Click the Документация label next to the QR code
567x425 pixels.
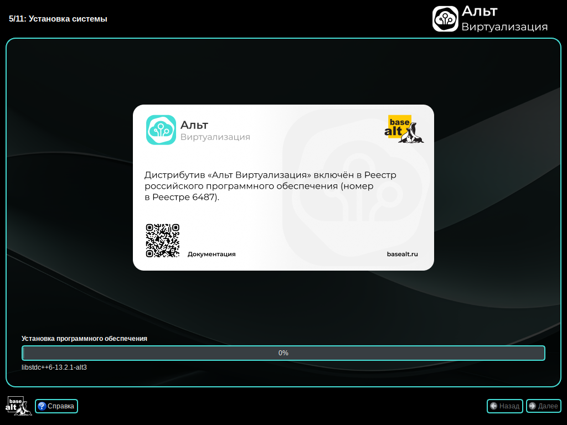(x=212, y=254)
